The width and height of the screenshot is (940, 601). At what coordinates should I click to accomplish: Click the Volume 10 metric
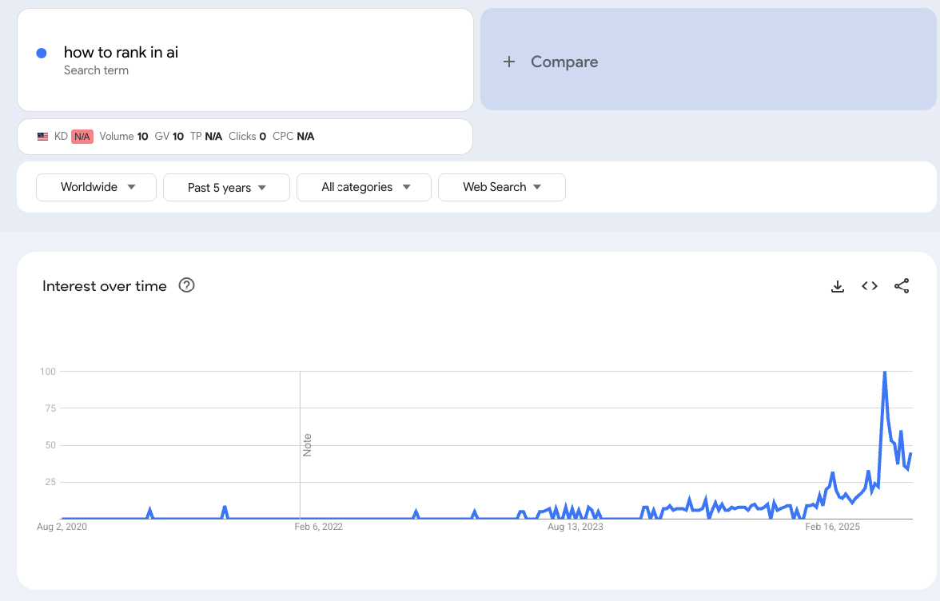coord(124,137)
